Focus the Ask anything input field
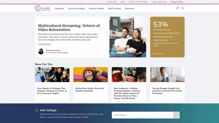The height and width of the screenshot is (123, 219). 142,115
